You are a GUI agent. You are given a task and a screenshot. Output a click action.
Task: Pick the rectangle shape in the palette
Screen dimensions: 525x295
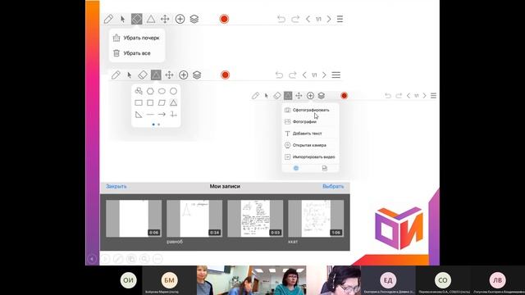tap(139, 102)
